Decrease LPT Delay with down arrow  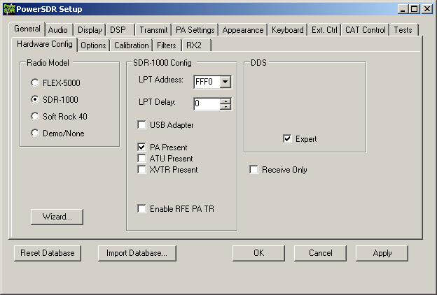pyautogui.click(x=226, y=106)
